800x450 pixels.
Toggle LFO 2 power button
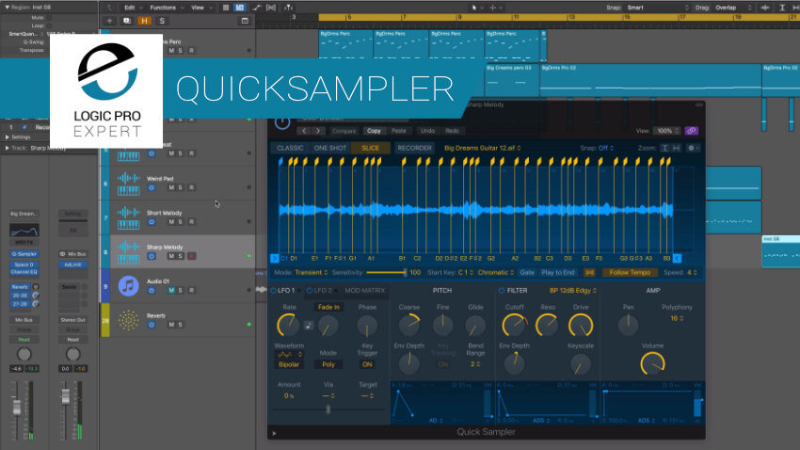coord(310,290)
